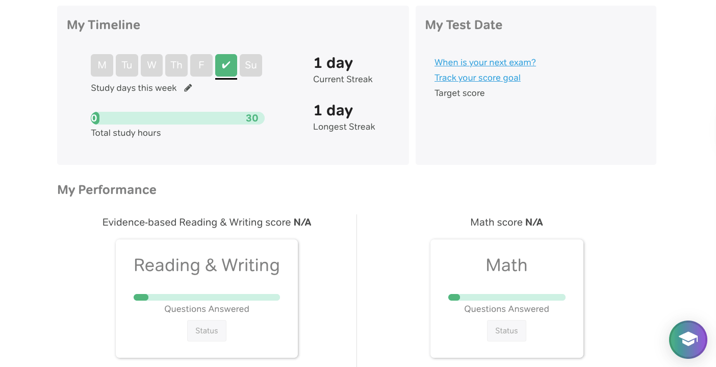Click the total study hours progress bar
The height and width of the screenshot is (367, 716).
(177, 118)
